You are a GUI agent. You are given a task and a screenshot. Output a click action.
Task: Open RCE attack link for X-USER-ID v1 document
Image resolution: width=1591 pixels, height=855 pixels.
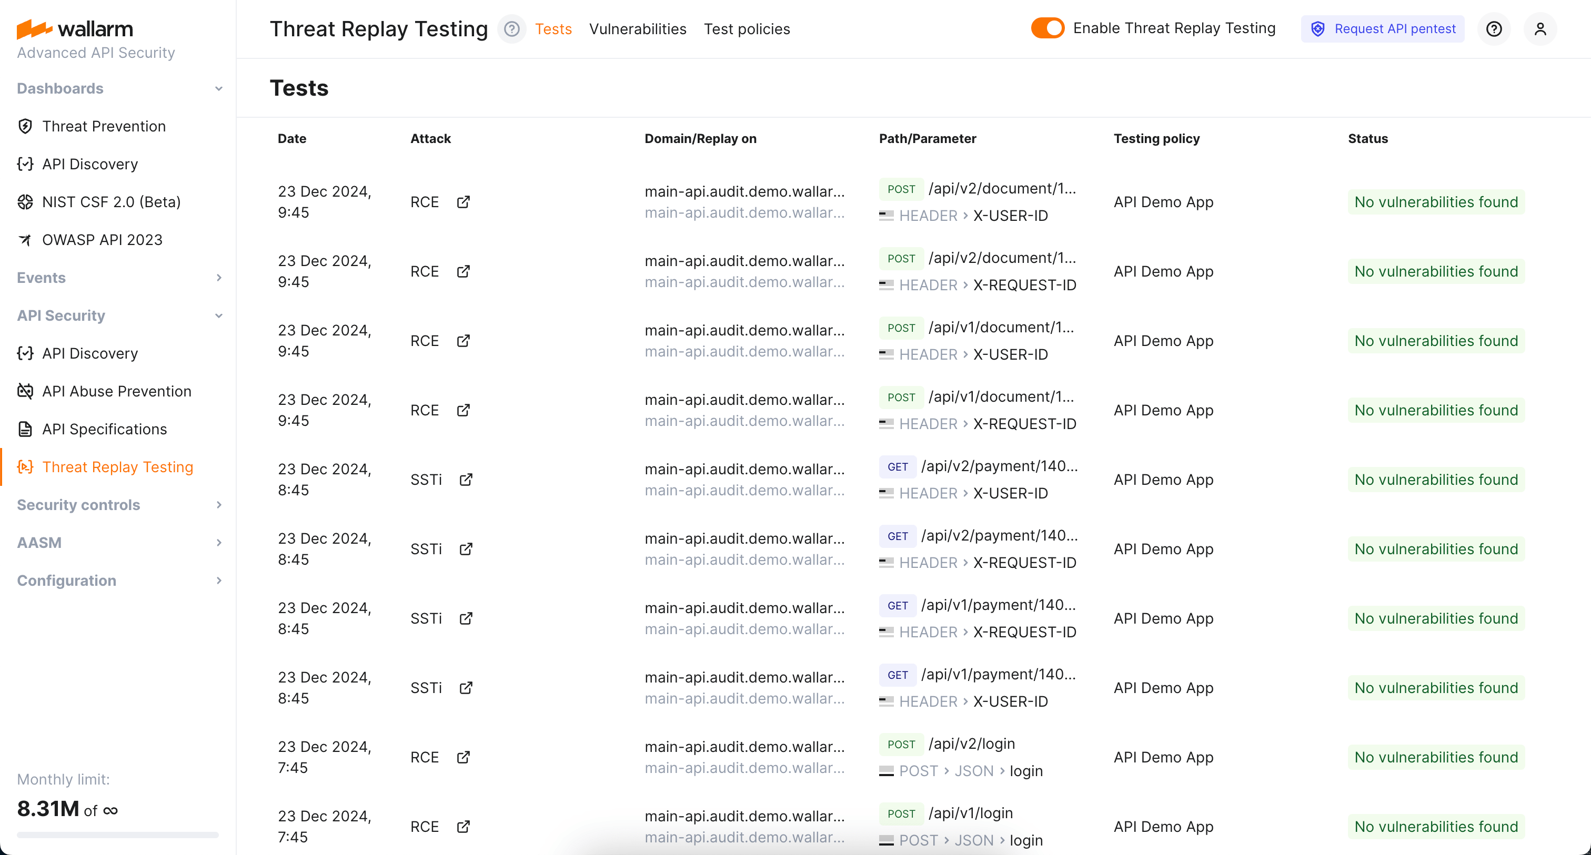pos(463,341)
